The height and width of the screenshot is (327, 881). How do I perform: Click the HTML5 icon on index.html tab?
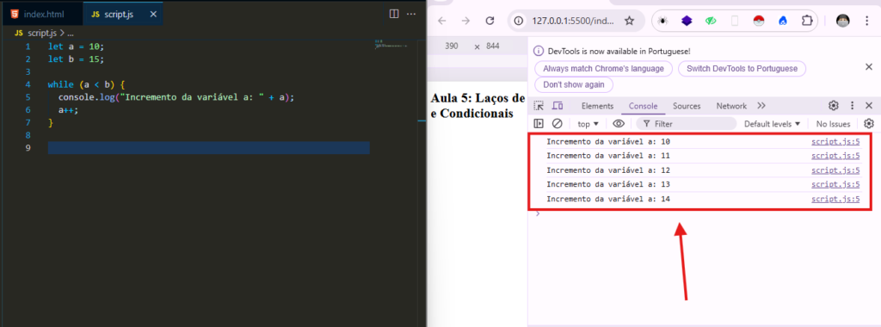pos(14,14)
